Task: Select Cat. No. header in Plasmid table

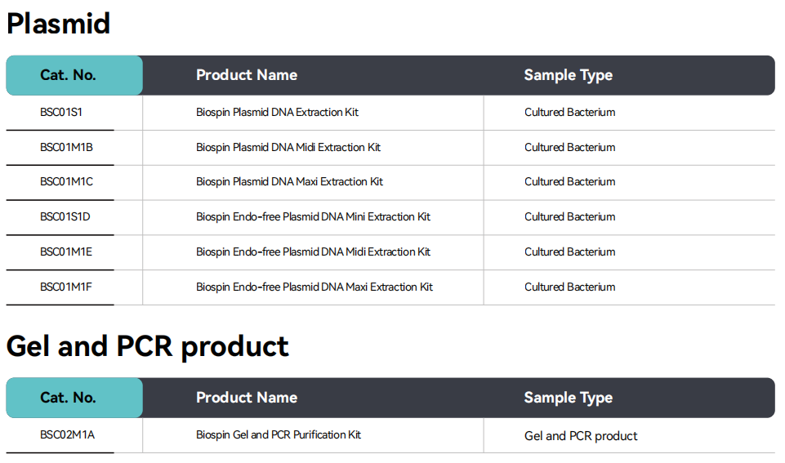Action: point(68,75)
